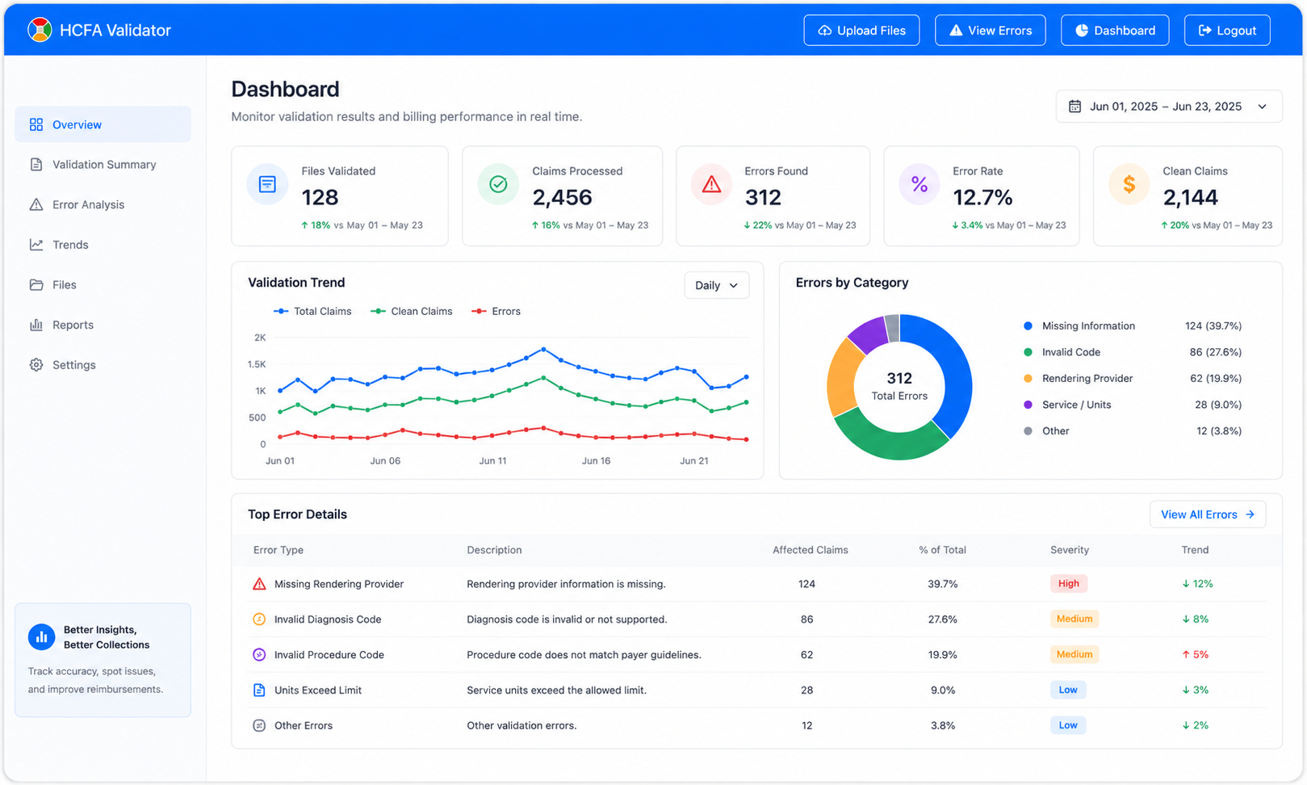Click Rendering Provider orange legend dot

[1028, 379]
